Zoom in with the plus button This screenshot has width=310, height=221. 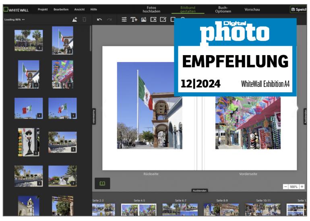[302, 187]
